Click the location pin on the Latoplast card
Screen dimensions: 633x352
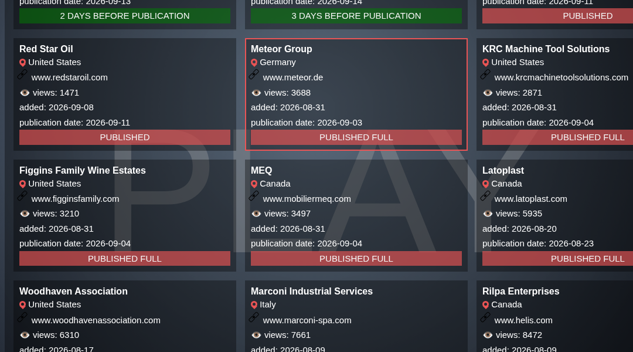[x=486, y=184]
